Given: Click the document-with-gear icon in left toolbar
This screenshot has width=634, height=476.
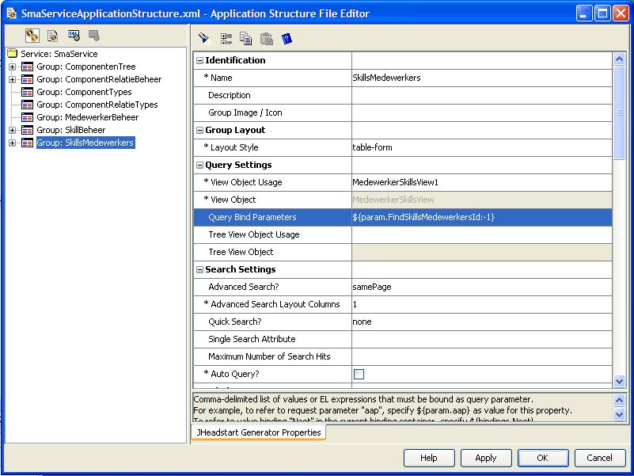Looking at the screenshot, I should 53,36.
